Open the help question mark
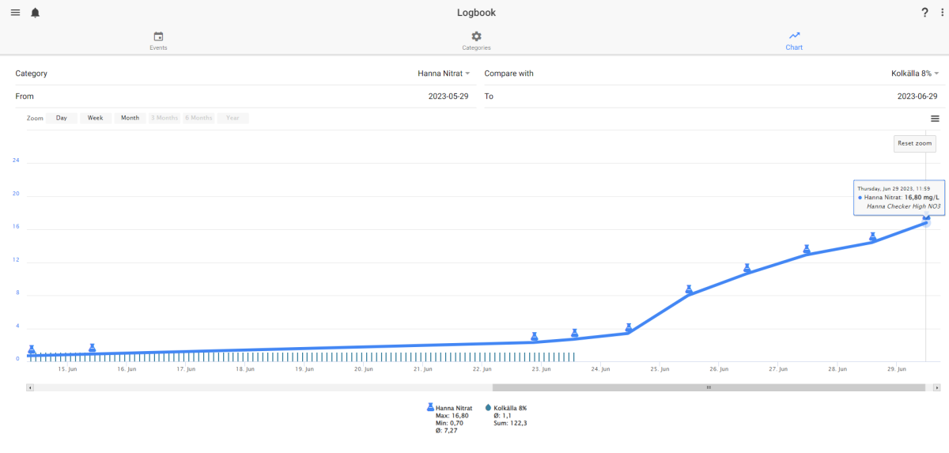 click(x=924, y=13)
